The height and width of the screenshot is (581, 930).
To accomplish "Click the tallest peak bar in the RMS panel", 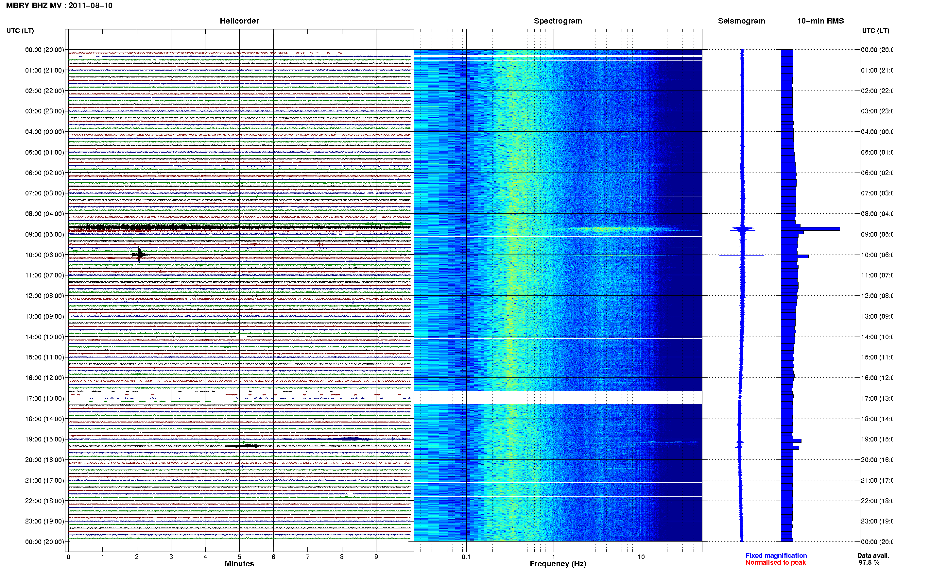I will tap(810, 229).
